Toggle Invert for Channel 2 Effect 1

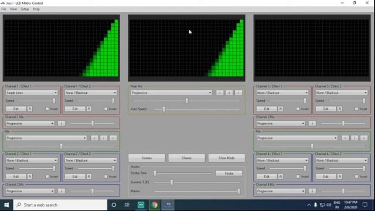(47, 176)
